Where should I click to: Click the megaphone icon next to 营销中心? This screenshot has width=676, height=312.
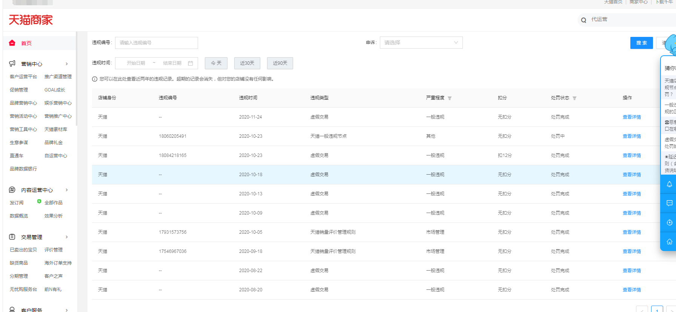click(x=12, y=64)
